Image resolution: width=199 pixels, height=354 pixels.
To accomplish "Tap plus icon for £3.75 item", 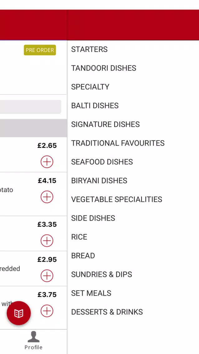I will [x=47, y=311].
